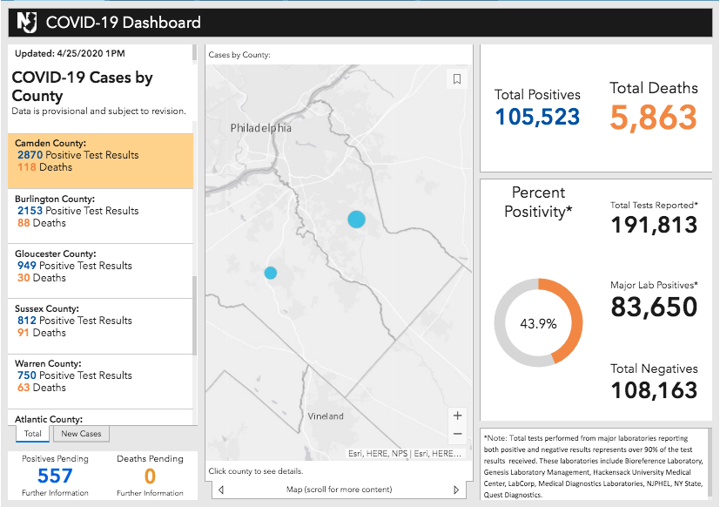The height and width of the screenshot is (507, 720).
Task: Go to previous map page arrow
Action: [220, 490]
